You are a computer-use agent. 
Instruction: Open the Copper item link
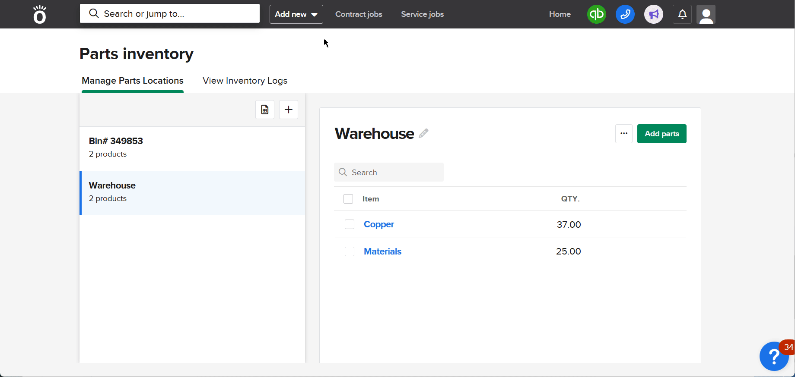pos(378,224)
